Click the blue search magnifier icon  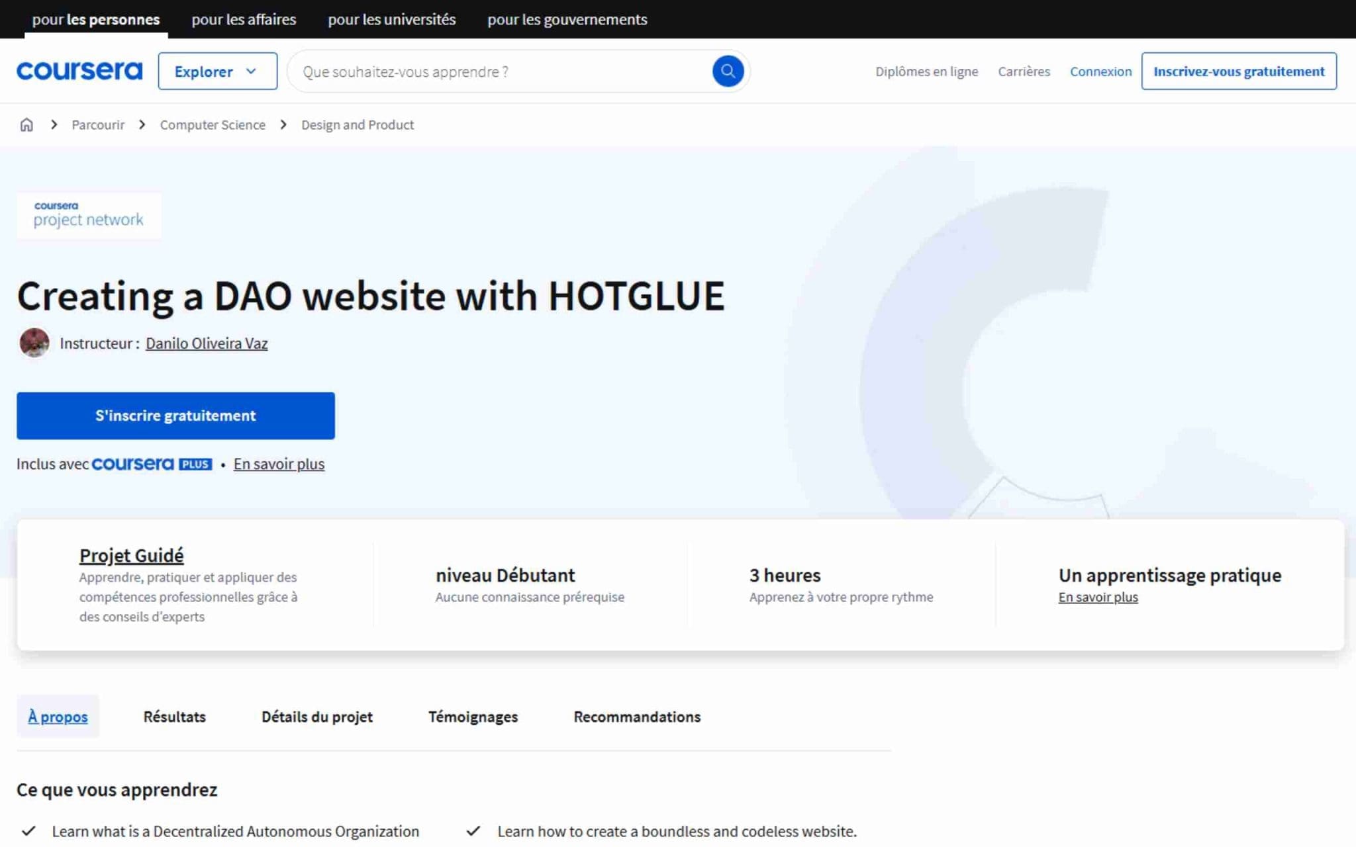pyautogui.click(x=727, y=71)
